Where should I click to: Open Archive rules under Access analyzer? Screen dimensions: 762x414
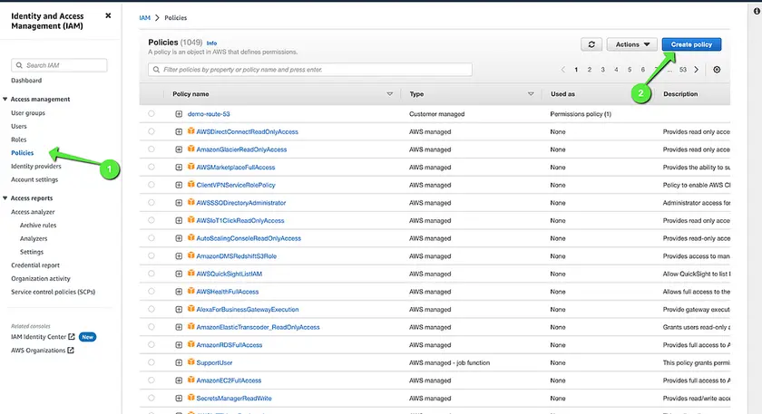pos(38,226)
